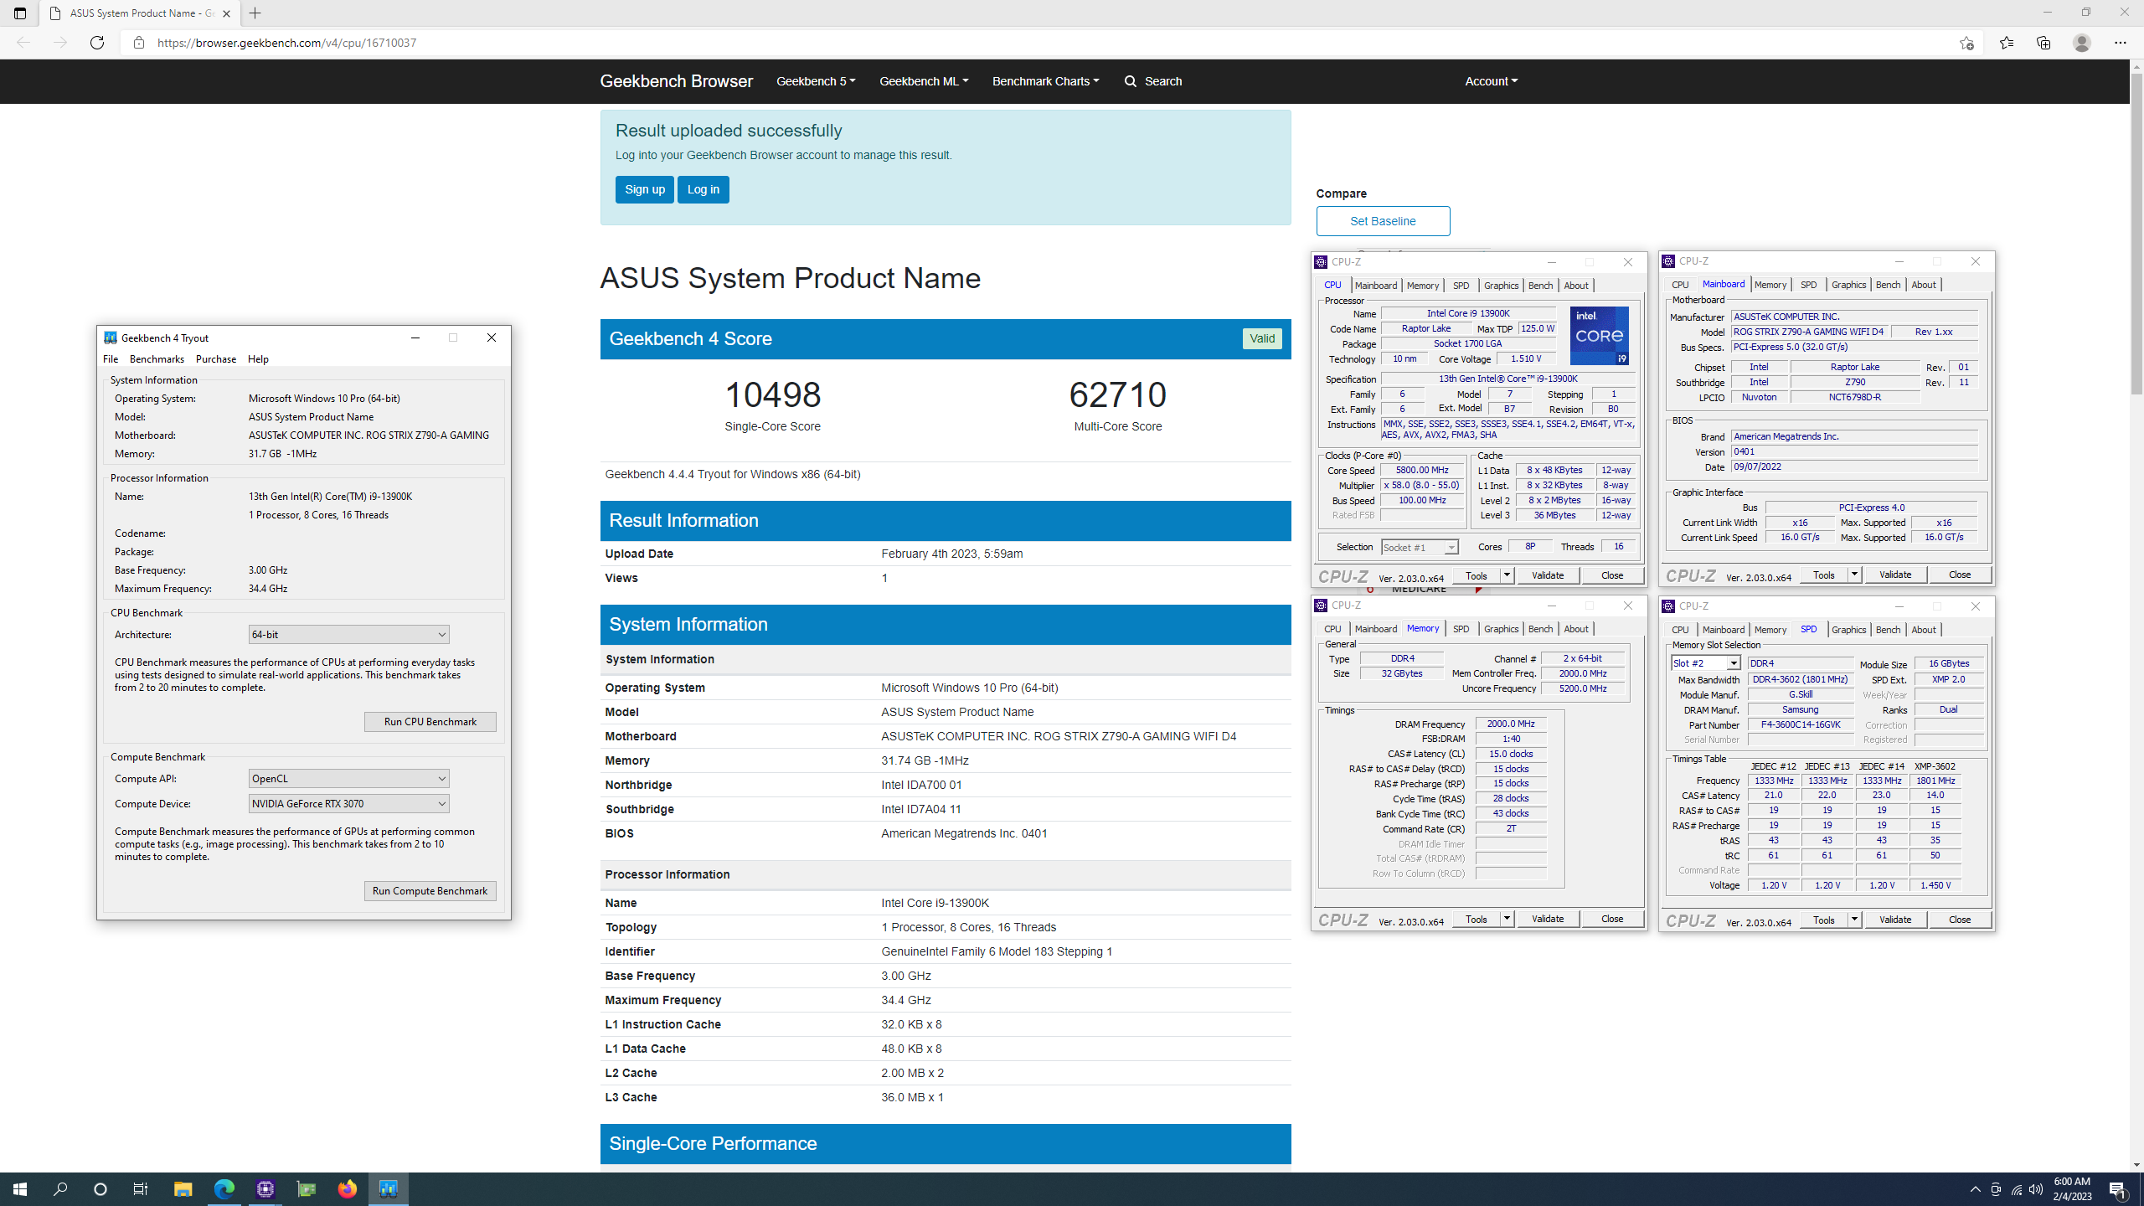
Task: Click the browser back arrow
Action: click(x=23, y=43)
